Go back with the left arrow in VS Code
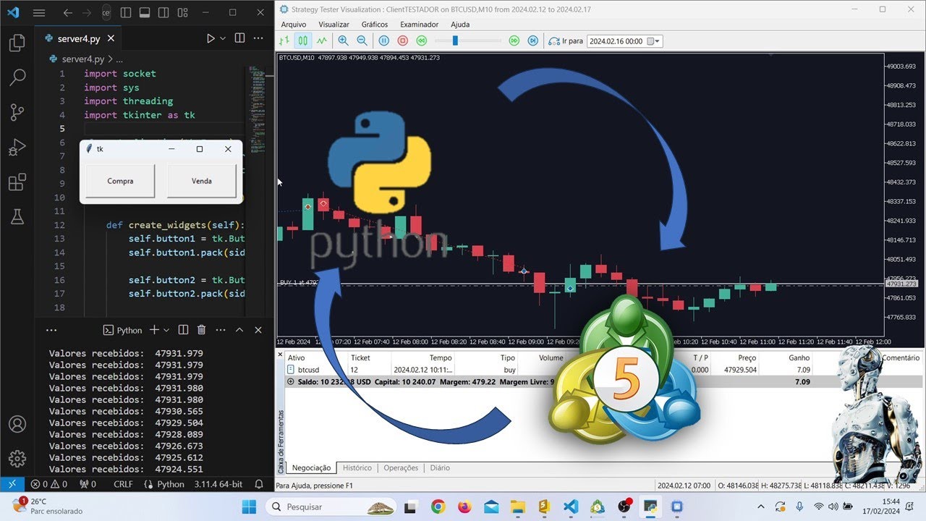Viewport: 926px width, 521px height. tap(67, 13)
